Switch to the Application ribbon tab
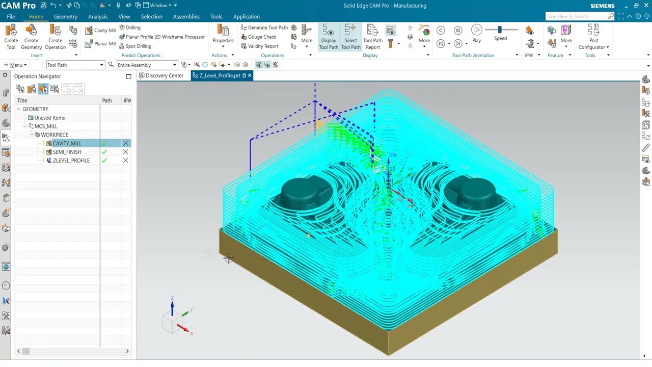 (247, 16)
